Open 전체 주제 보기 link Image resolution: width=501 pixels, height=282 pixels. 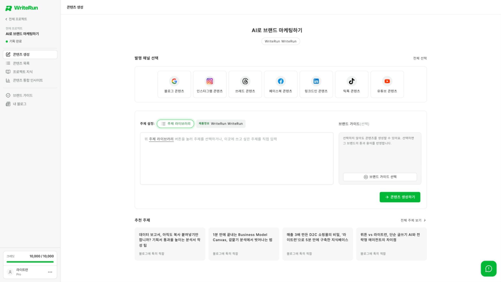coord(413,220)
